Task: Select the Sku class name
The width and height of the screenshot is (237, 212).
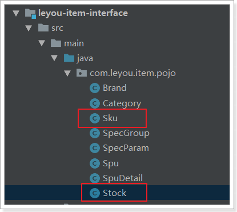Action: click(110, 118)
